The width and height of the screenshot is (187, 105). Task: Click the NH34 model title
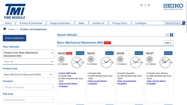point(62,53)
